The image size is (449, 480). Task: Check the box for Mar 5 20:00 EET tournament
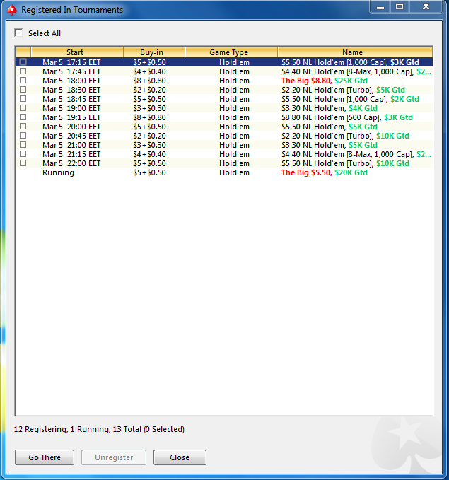[23, 126]
